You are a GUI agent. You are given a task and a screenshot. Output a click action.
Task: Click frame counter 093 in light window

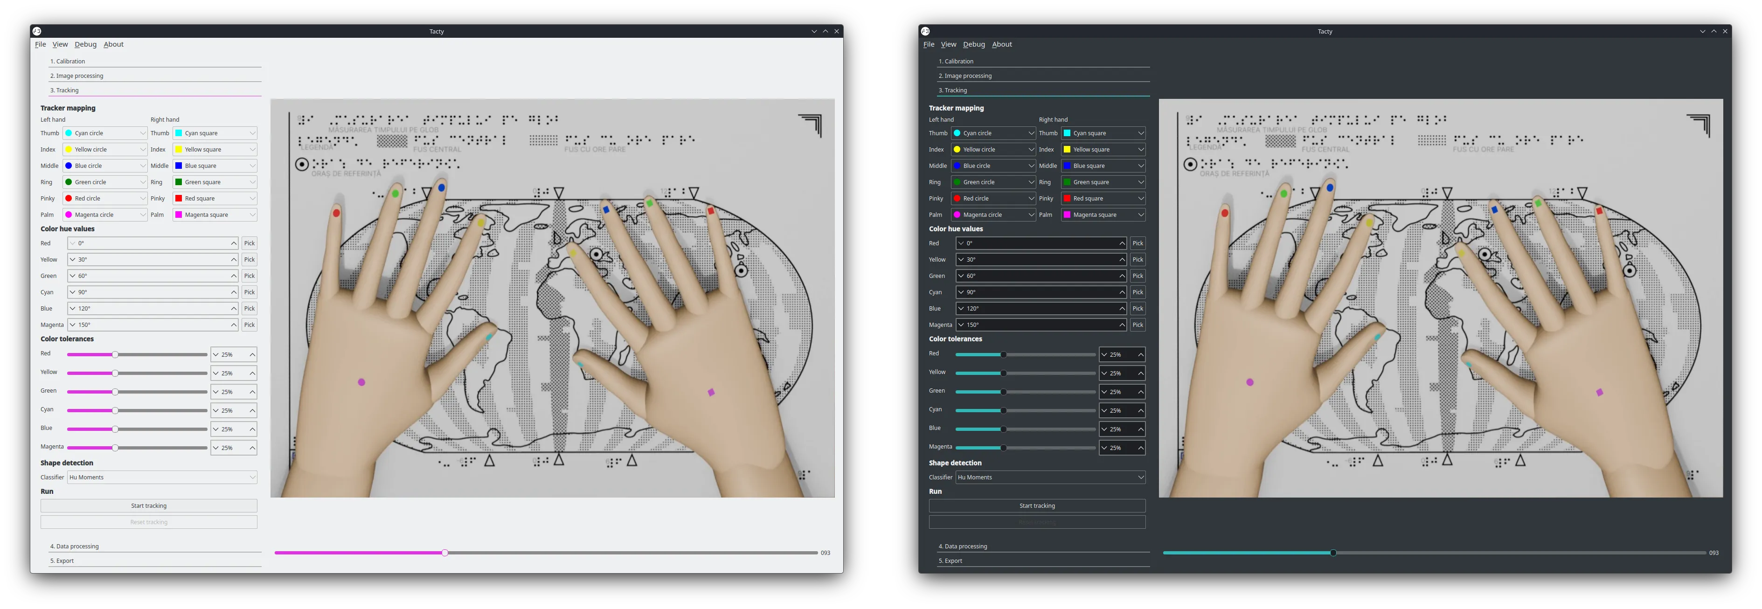tap(826, 553)
